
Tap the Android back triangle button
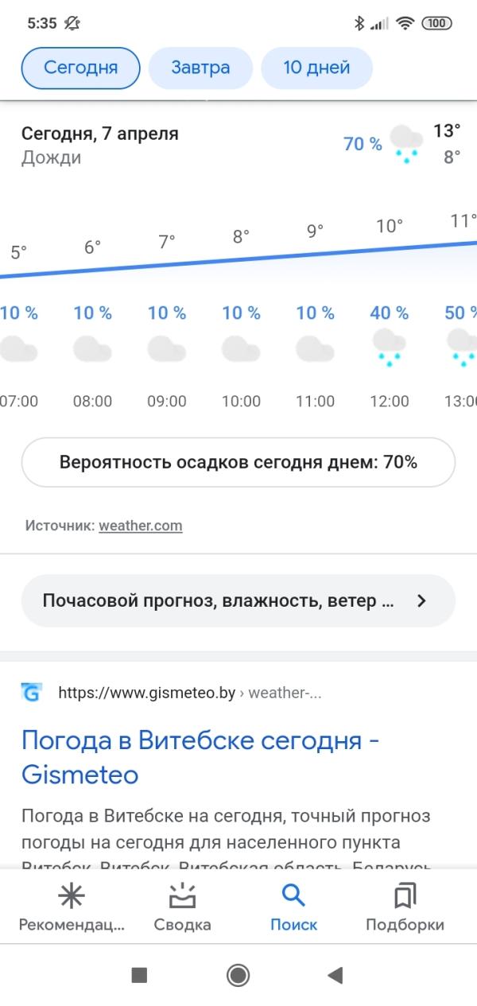(x=335, y=975)
